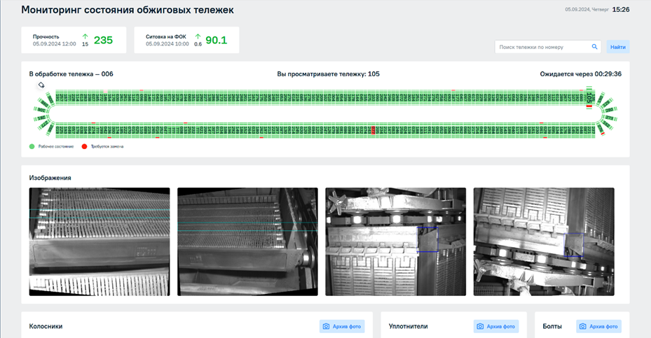Open the second grate camera image
This screenshot has height=338, width=651.
(x=247, y=241)
